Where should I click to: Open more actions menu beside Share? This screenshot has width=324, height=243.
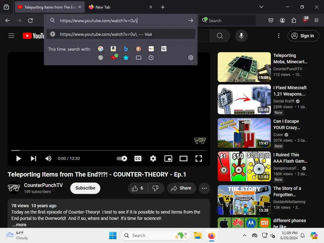click(x=204, y=188)
